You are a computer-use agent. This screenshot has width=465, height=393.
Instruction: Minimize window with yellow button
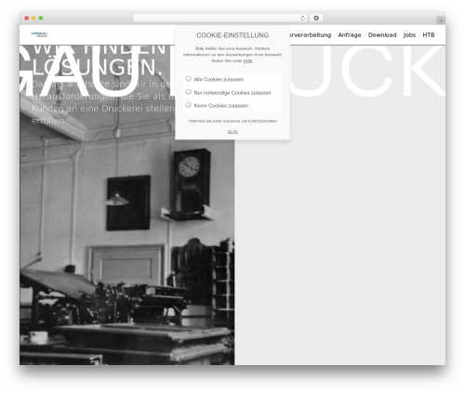pyautogui.click(x=33, y=19)
